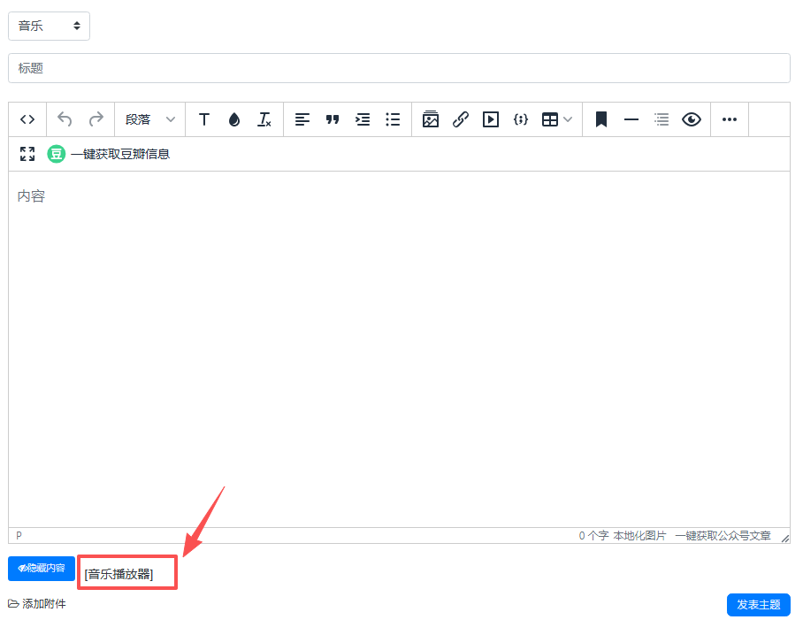The width and height of the screenshot is (803, 635).
Task: Open the more options ellipsis menu
Action: tap(730, 119)
